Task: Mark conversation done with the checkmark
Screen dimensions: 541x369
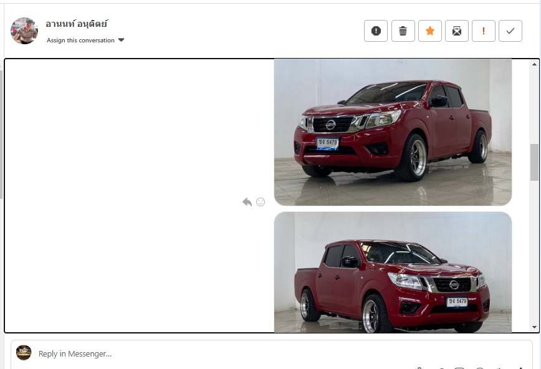Action: pos(510,31)
